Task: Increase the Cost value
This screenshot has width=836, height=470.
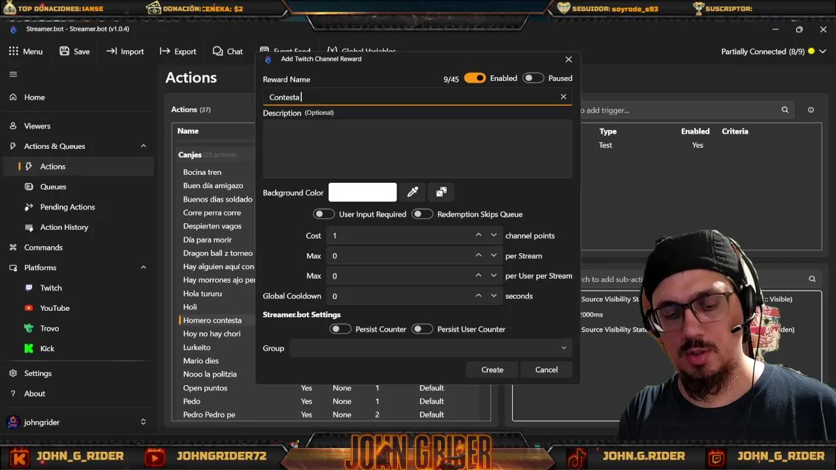Action: pos(479,236)
